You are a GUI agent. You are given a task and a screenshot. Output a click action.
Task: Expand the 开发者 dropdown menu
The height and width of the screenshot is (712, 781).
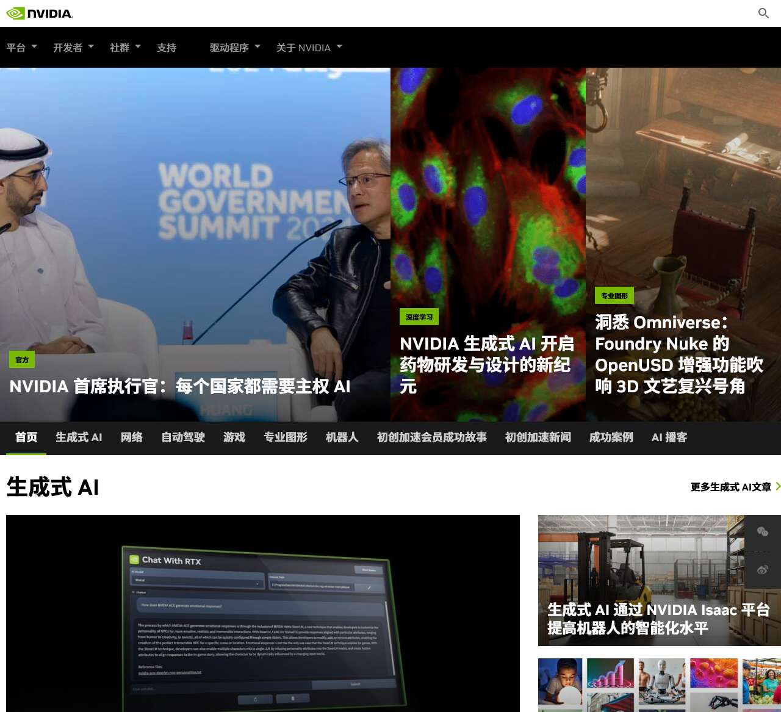pos(73,48)
